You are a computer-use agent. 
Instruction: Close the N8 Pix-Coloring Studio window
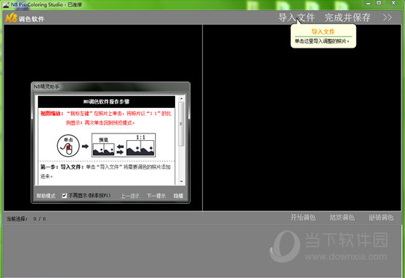393,4
